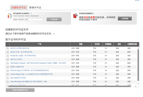Open the ISE WebPACK 许可证 link
This screenshot has height=97, width=143.
point(18,78)
